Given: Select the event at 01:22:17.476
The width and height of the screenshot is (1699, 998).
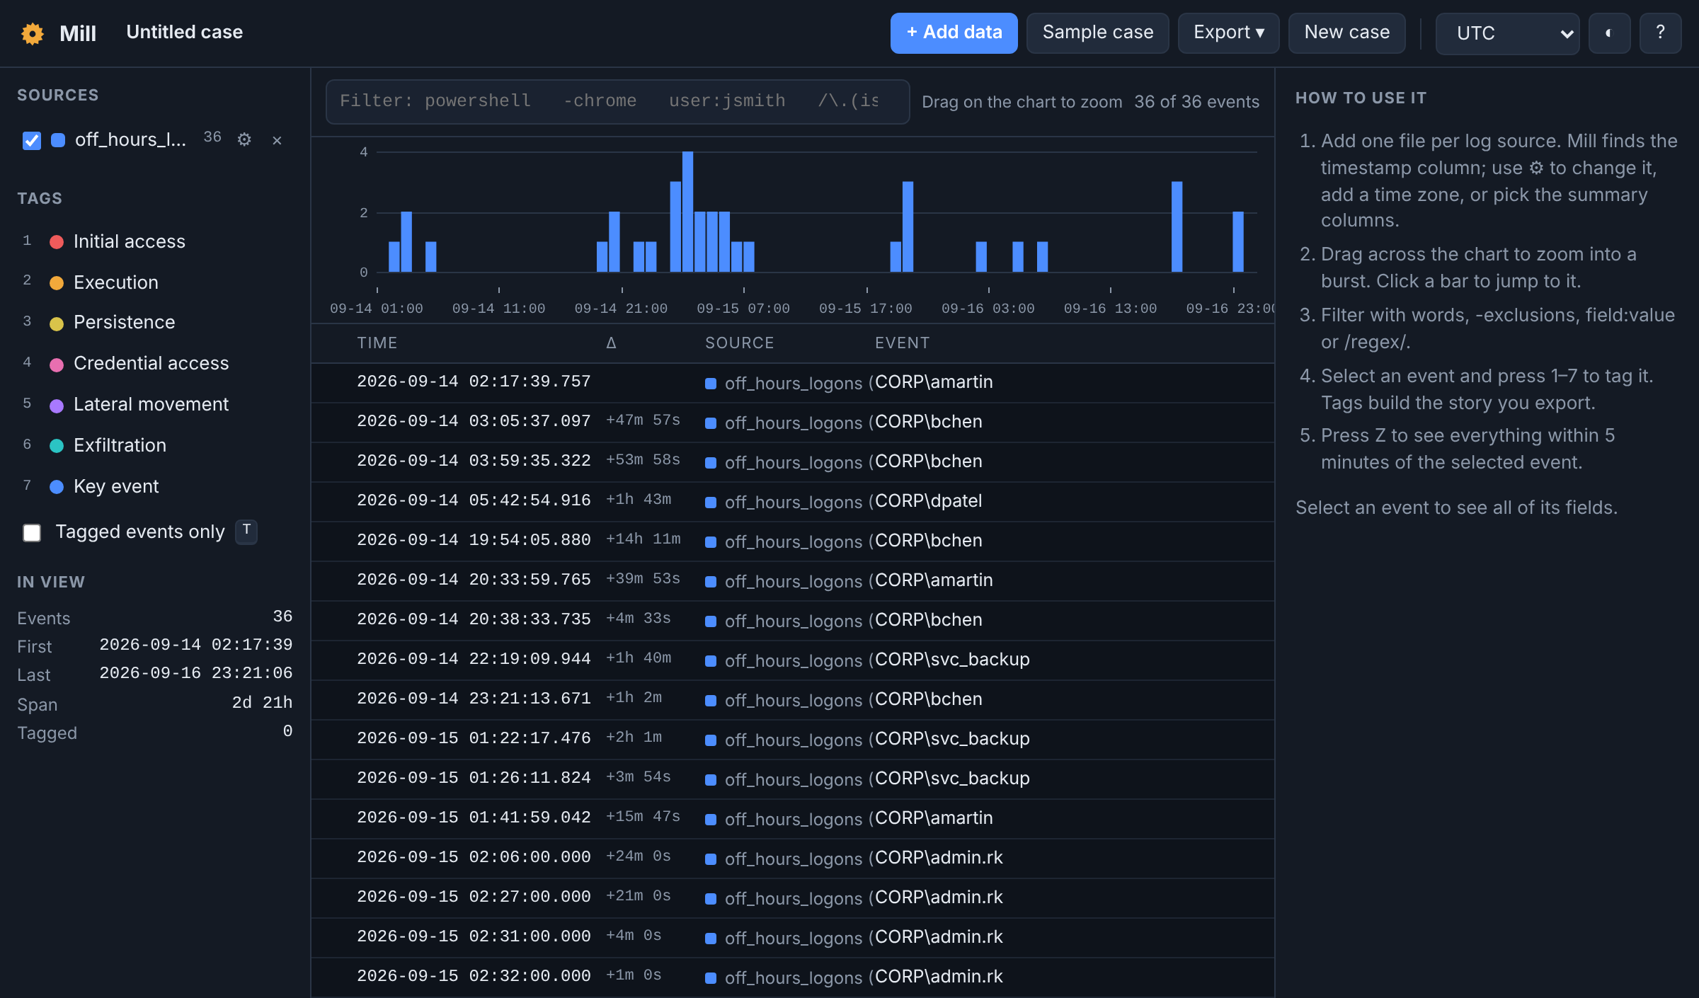Looking at the screenshot, I should pyautogui.click(x=793, y=740).
